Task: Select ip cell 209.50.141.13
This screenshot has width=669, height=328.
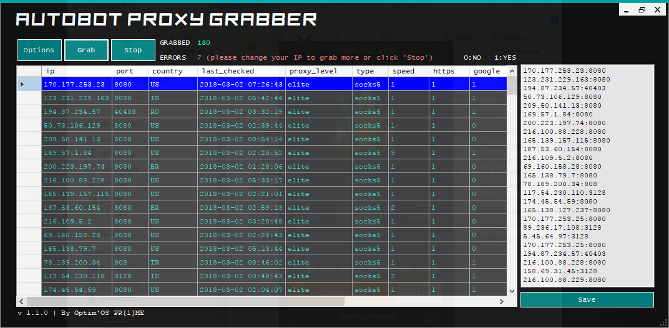Action: 77,139
